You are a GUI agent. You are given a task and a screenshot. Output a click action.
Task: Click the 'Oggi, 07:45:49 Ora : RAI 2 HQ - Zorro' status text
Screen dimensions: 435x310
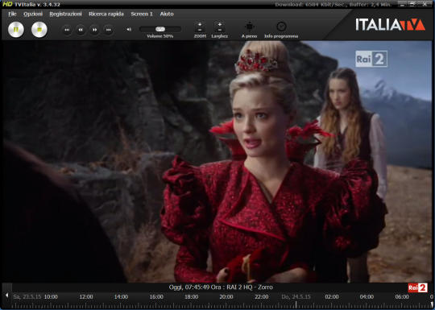coord(221,287)
